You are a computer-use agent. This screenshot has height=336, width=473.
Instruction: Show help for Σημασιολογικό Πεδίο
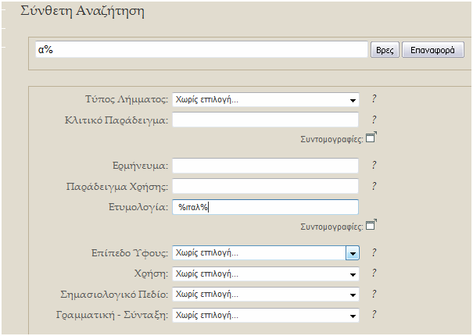click(x=374, y=294)
